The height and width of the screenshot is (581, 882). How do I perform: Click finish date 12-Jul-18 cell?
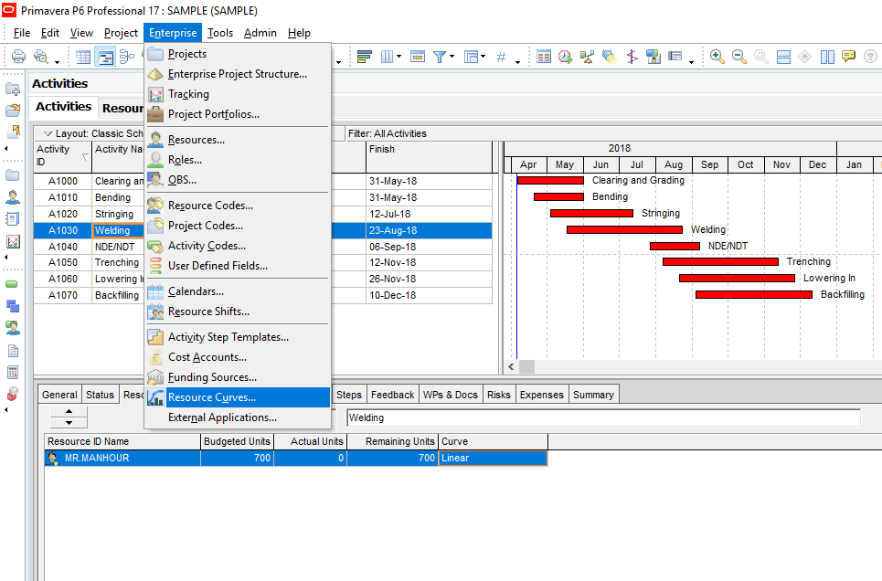(x=429, y=214)
